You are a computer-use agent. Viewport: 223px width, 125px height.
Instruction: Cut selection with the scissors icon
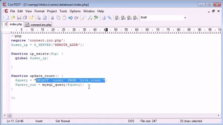(52, 18)
